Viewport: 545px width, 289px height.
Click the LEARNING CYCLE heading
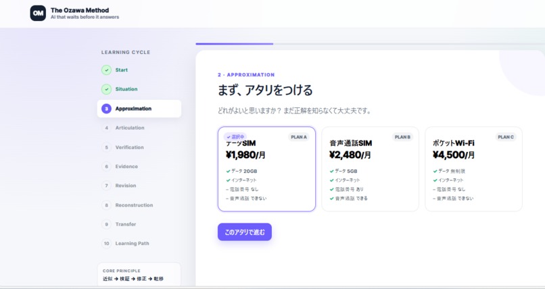(x=126, y=53)
